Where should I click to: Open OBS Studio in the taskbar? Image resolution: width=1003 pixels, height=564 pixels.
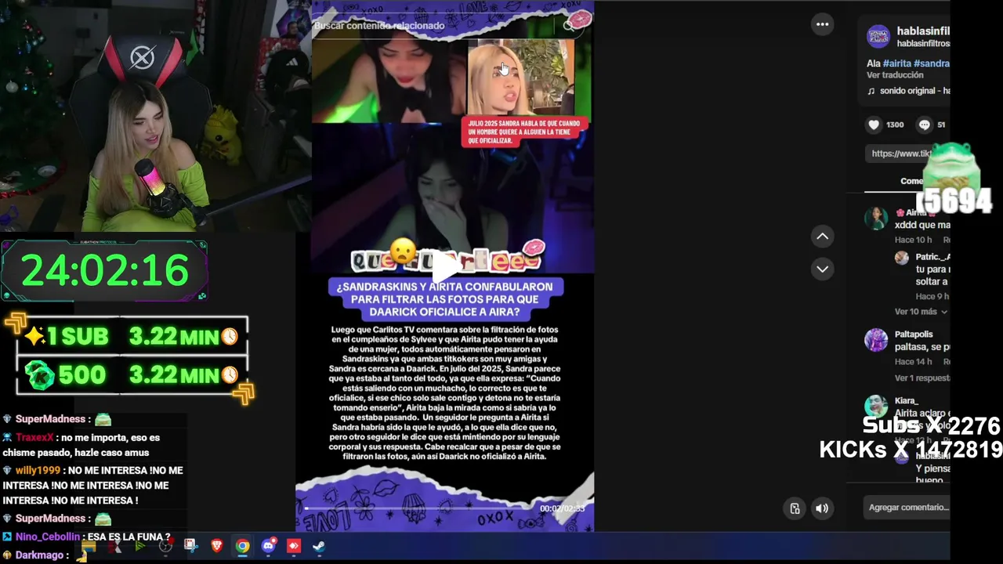click(165, 546)
